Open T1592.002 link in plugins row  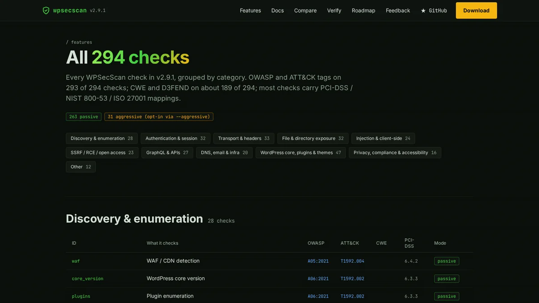tap(353, 296)
